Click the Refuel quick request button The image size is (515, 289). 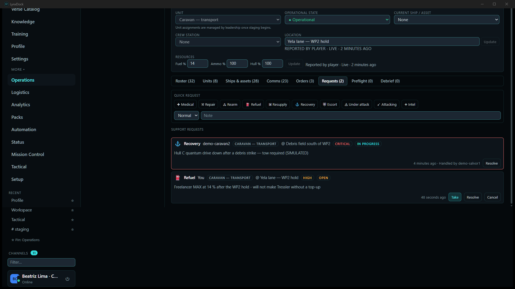(x=253, y=104)
